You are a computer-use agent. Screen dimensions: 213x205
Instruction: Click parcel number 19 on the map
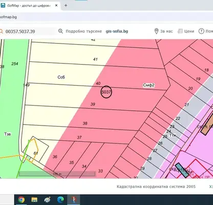198,79
